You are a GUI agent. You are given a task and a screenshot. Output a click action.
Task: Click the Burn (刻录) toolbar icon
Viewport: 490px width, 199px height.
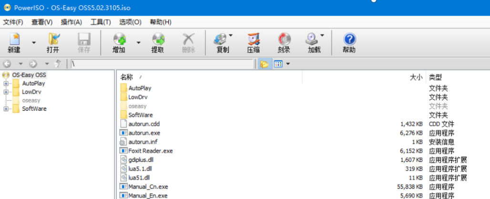pyautogui.click(x=284, y=42)
